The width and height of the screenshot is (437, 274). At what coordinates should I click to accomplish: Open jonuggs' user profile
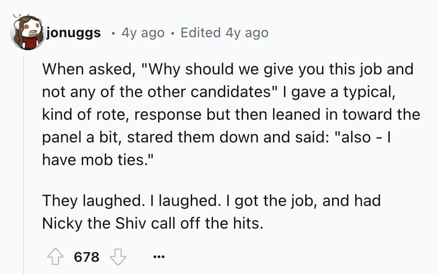[x=73, y=32]
